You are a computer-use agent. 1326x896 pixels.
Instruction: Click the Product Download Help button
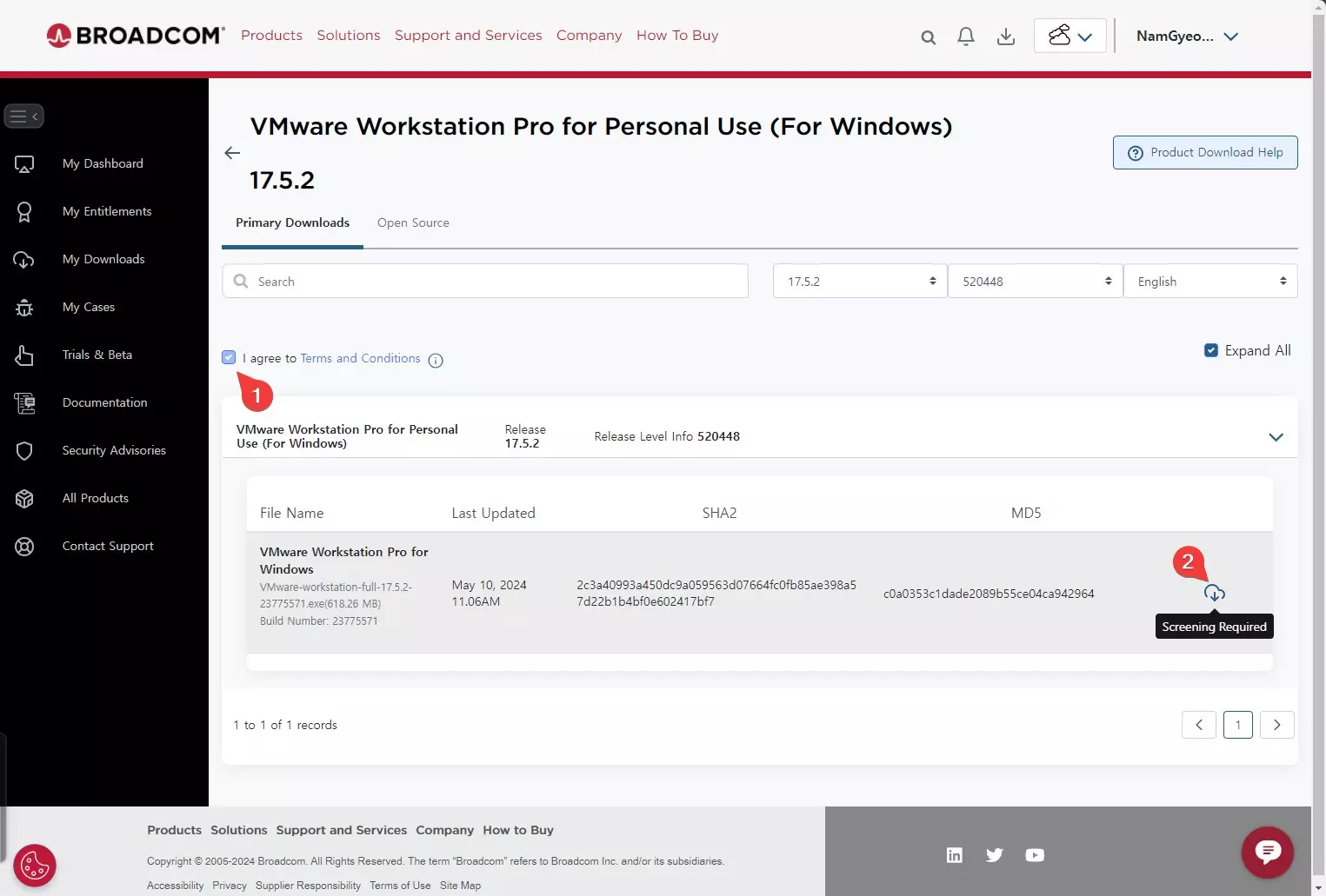[x=1205, y=152]
